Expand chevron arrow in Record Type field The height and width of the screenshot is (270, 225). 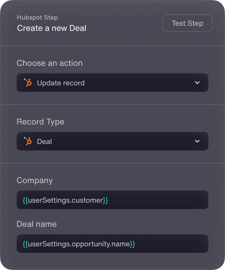coord(197,141)
